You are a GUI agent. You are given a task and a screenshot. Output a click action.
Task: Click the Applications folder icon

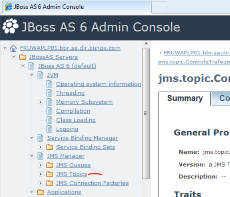point(41,192)
